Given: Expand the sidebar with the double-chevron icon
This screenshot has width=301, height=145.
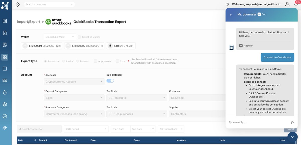Looking at the screenshot, I should click(x=18, y=4).
